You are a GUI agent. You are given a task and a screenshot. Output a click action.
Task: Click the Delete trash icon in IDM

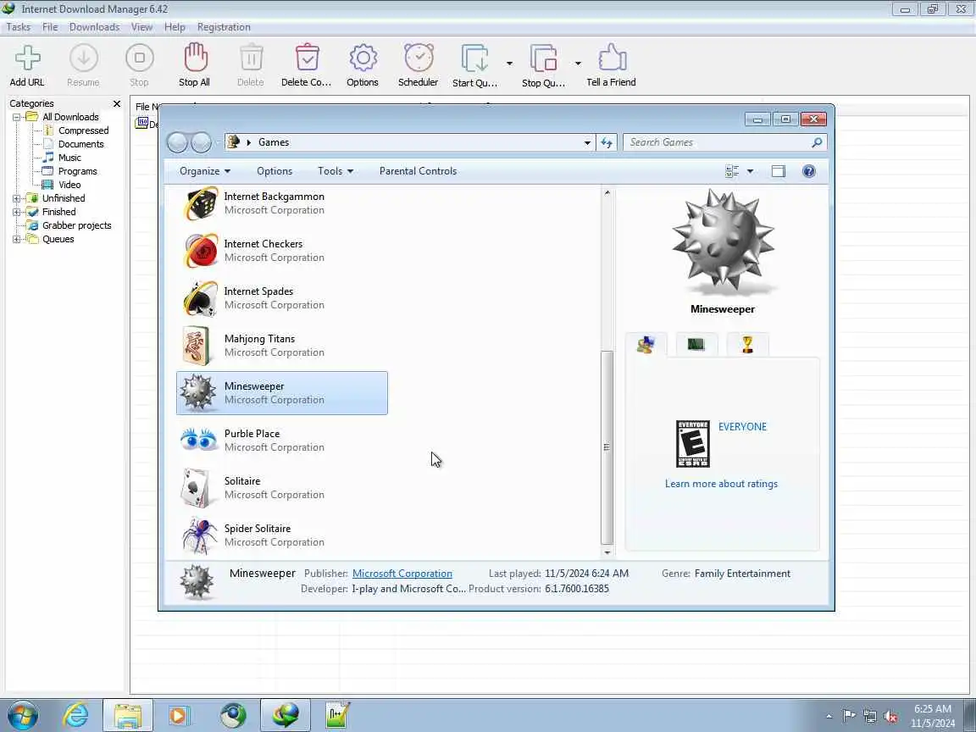(251, 64)
